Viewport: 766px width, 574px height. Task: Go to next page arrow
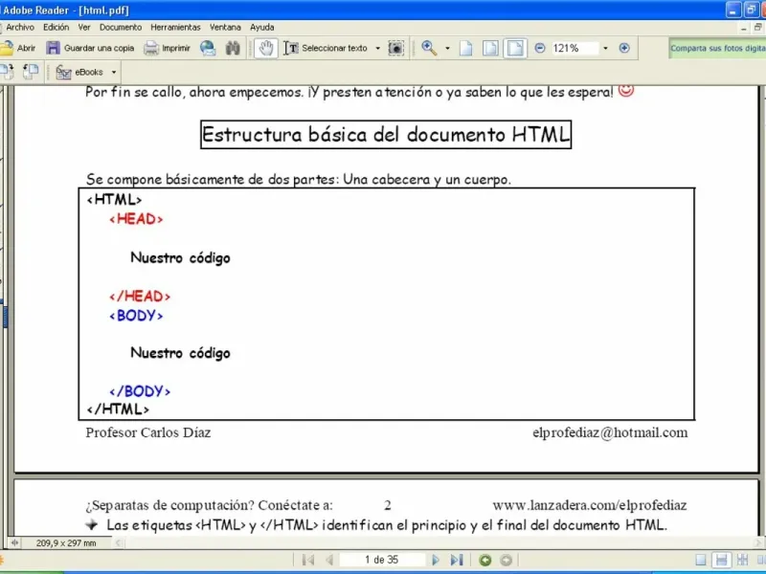pyautogui.click(x=436, y=560)
